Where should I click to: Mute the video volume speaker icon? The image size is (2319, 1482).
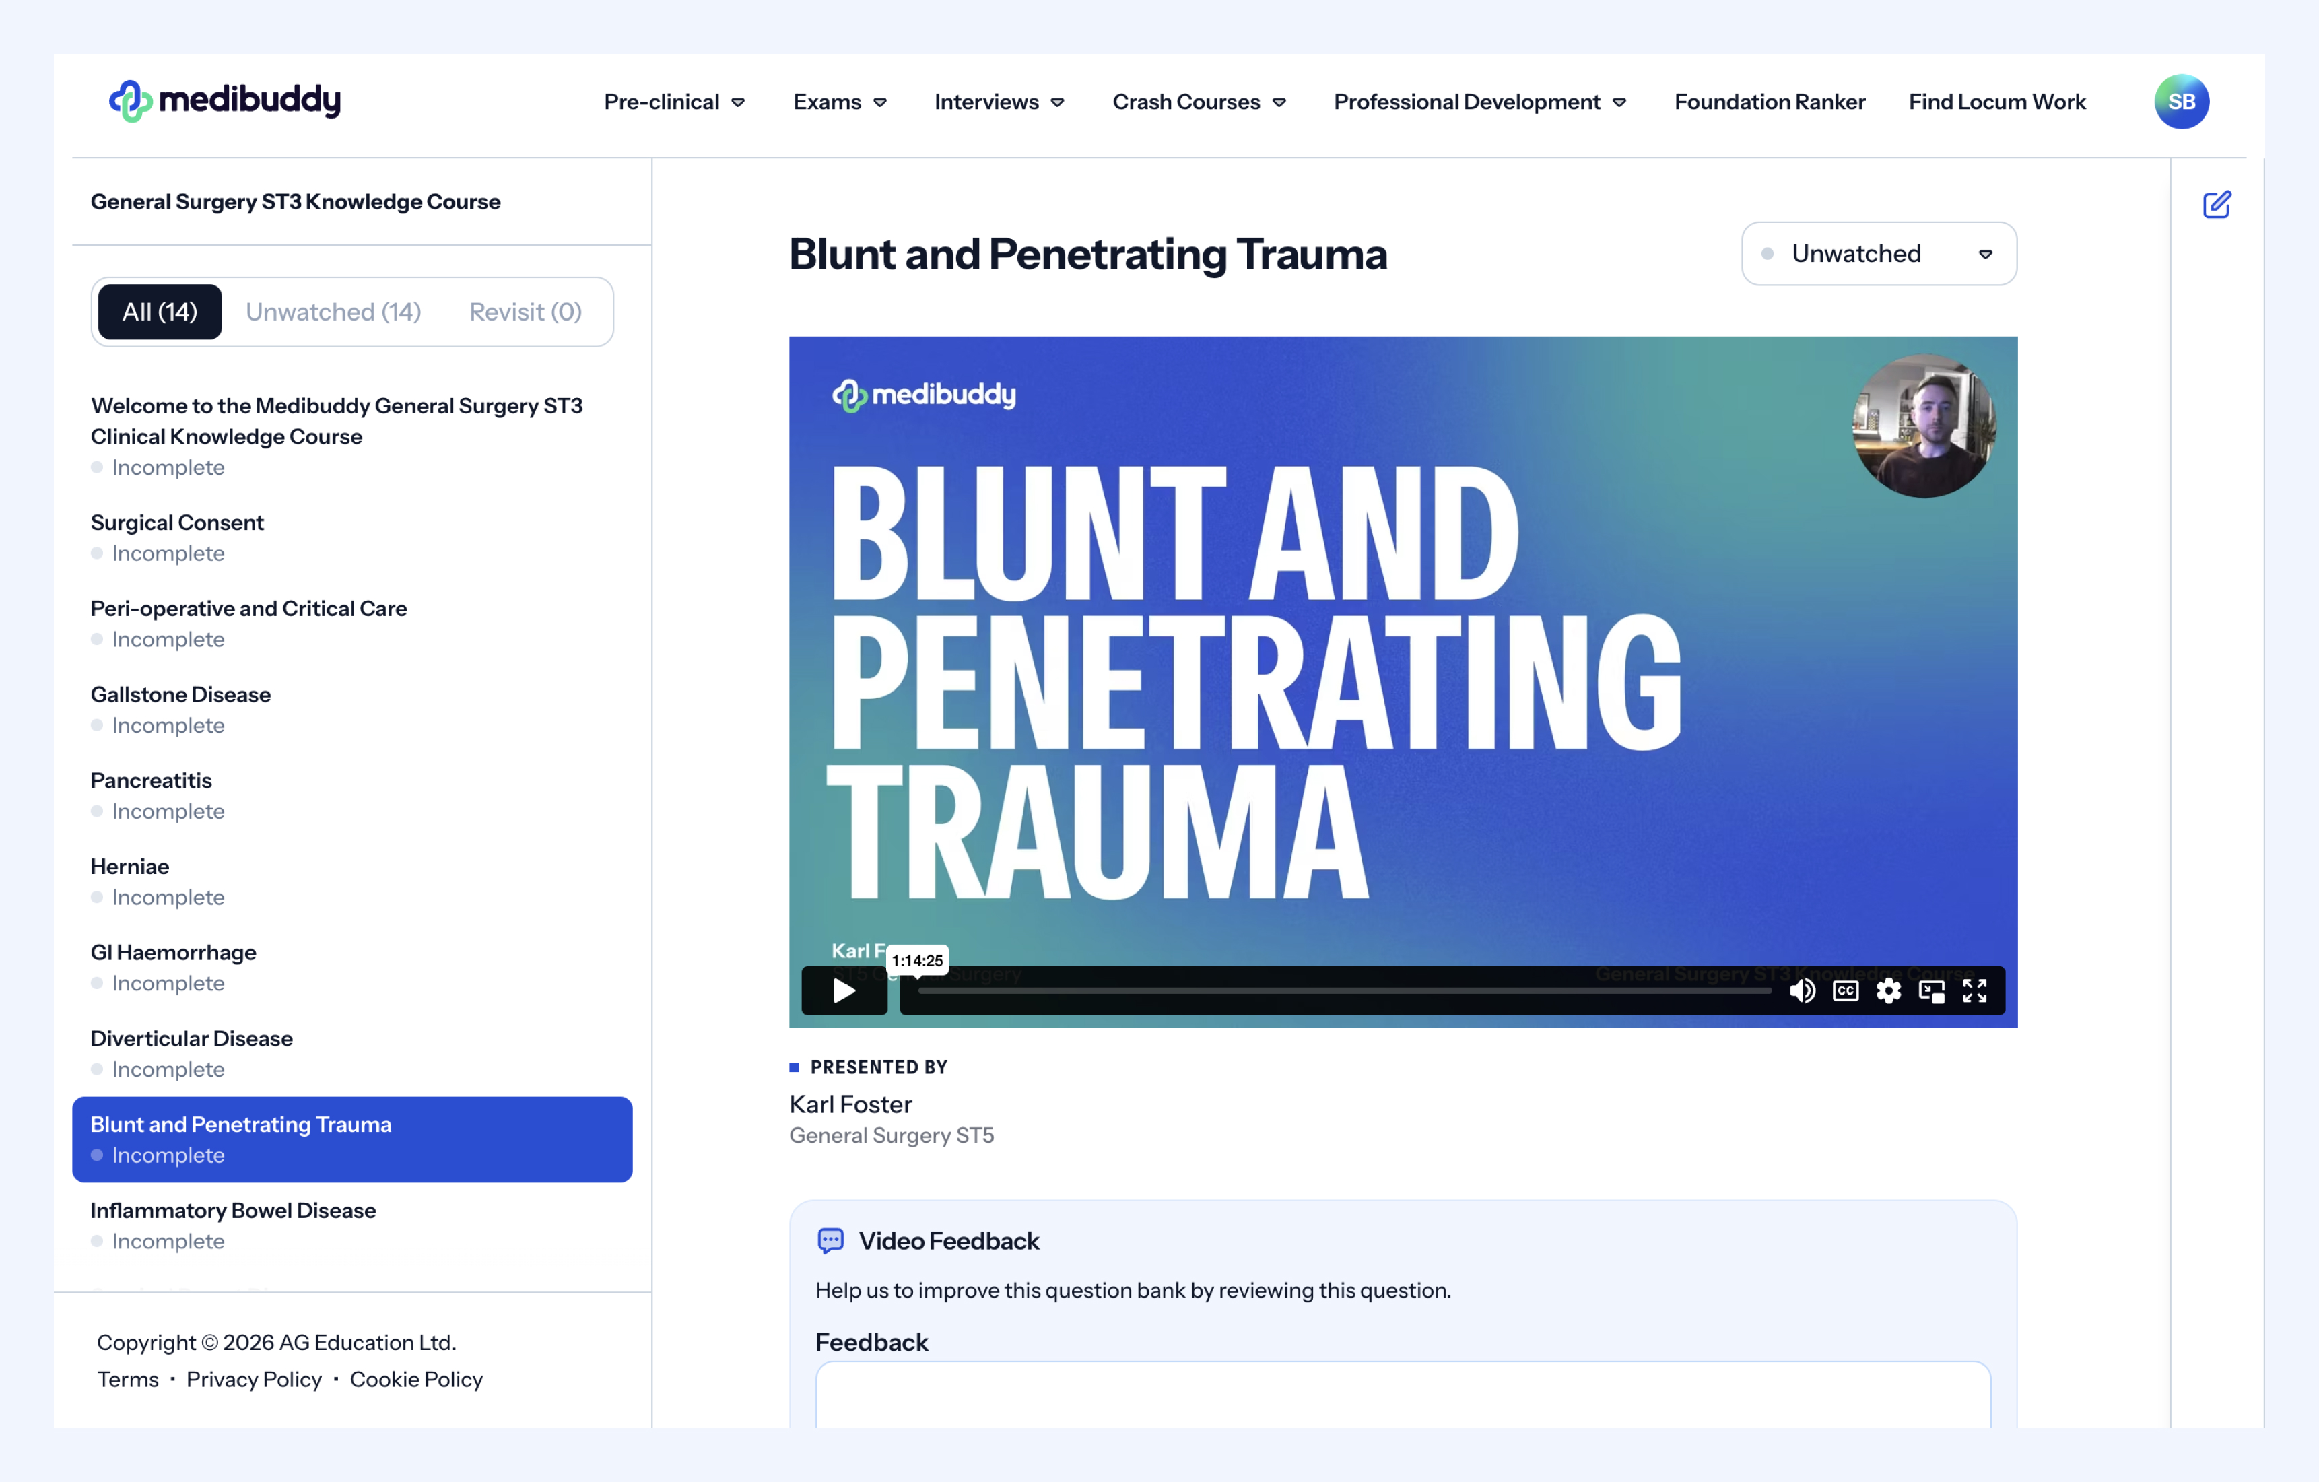[x=1802, y=991]
